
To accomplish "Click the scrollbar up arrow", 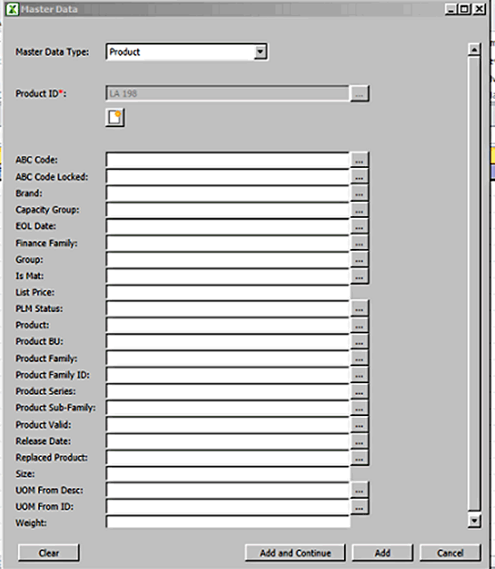I will (x=475, y=49).
